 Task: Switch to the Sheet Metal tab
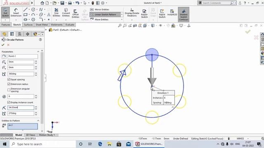point(42,25)
